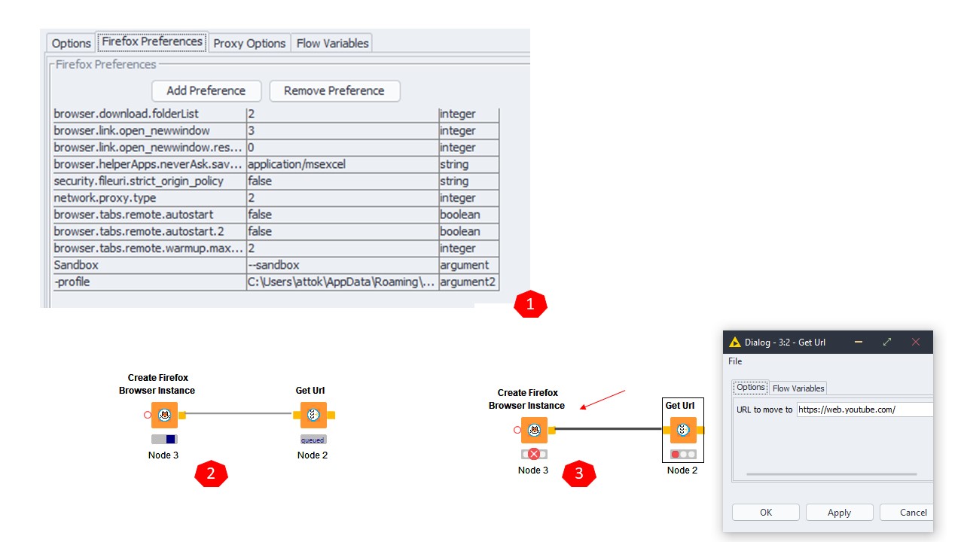Click the red badge numbered 1

530,304
